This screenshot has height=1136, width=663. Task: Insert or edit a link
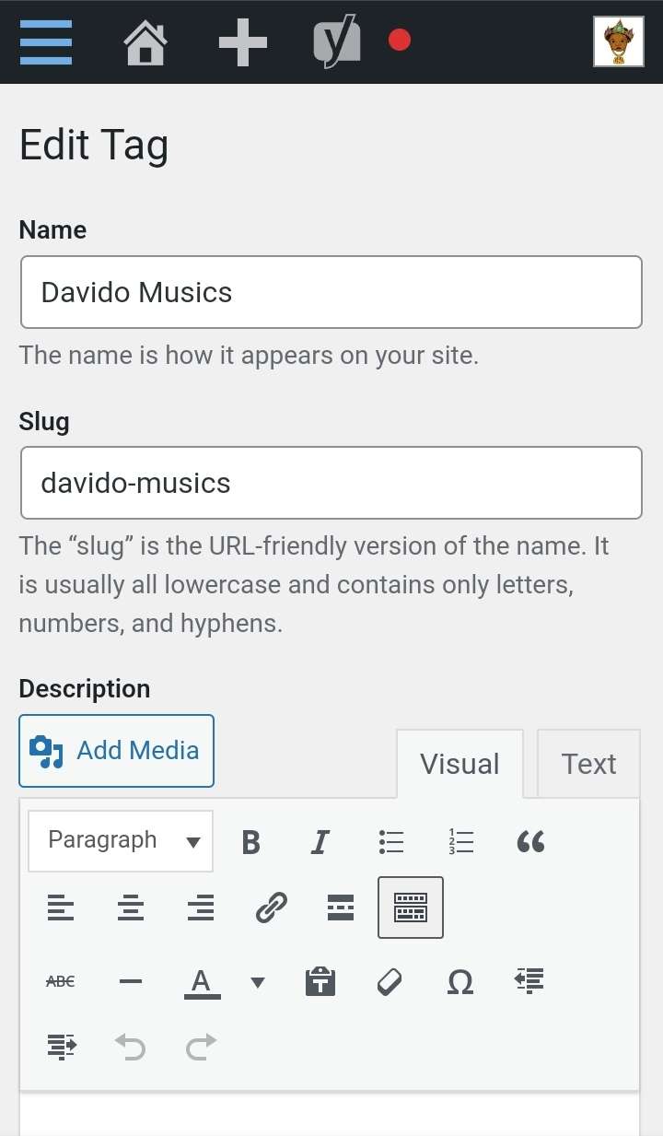pos(271,908)
